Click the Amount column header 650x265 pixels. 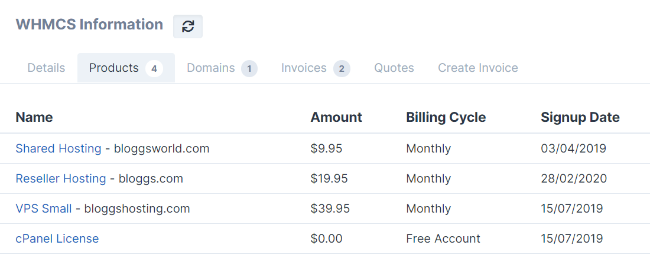(x=336, y=117)
